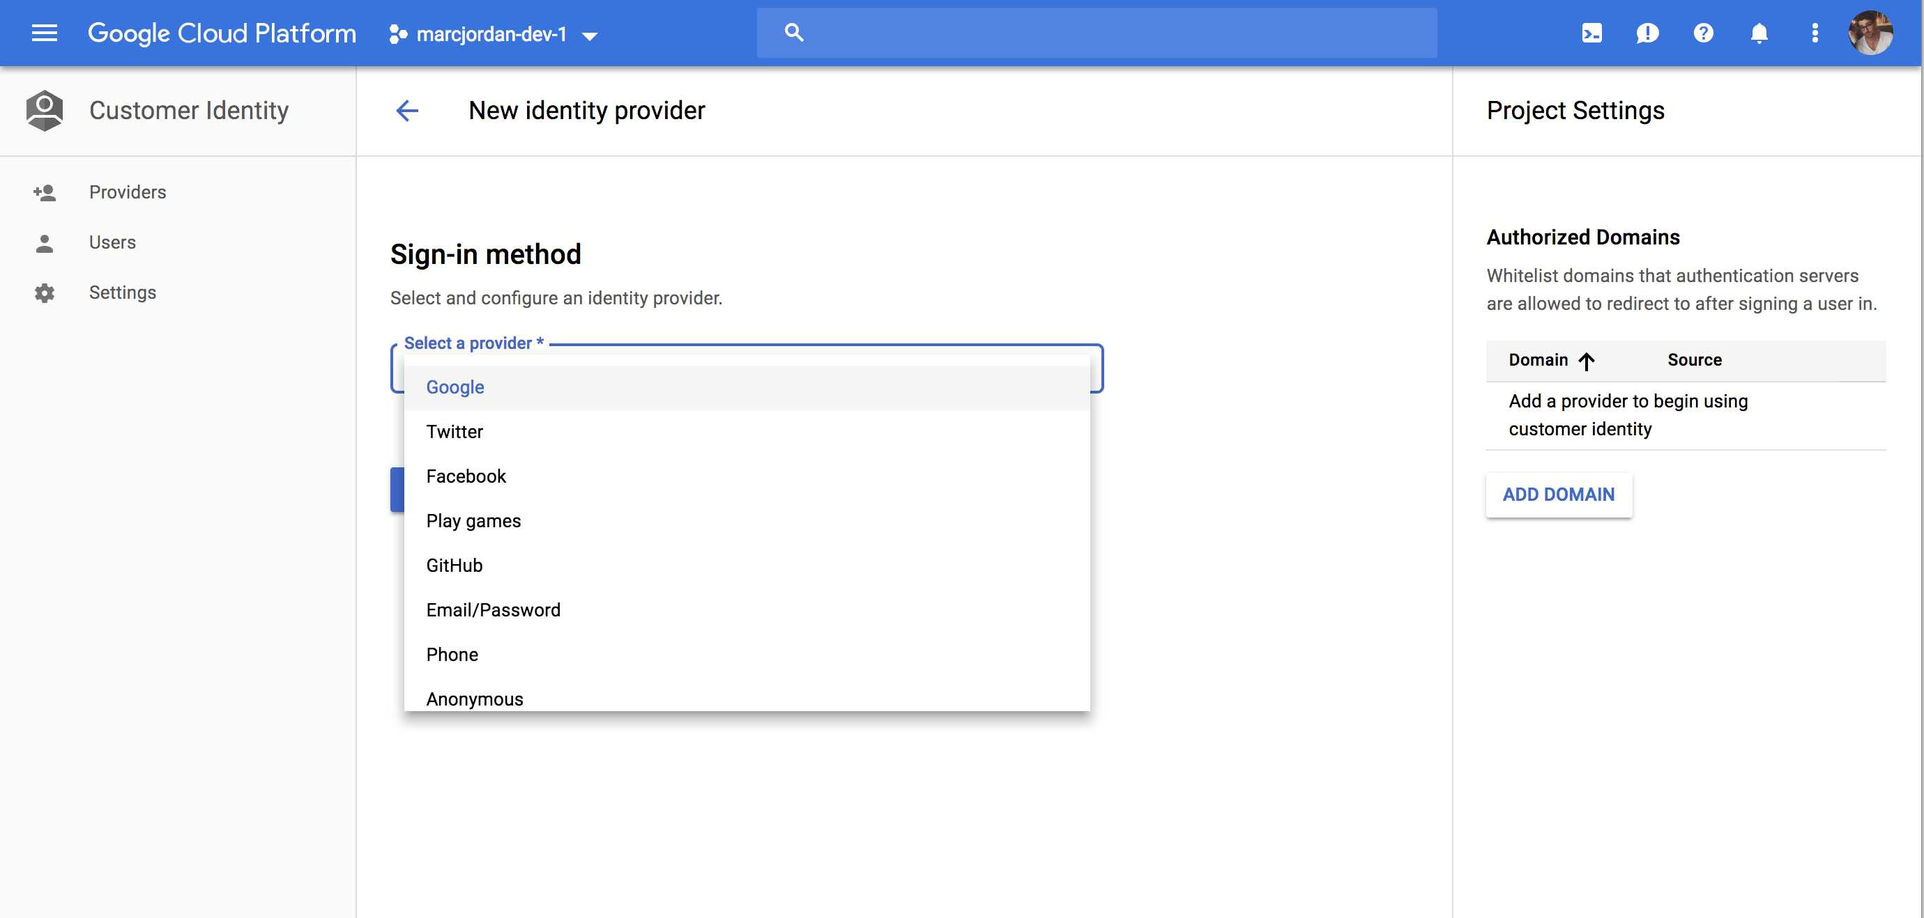Open the feedback alert icon
1924x918 pixels.
pyautogui.click(x=1647, y=33)
